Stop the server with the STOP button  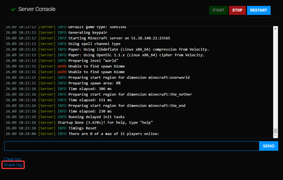tap(237, 10)
